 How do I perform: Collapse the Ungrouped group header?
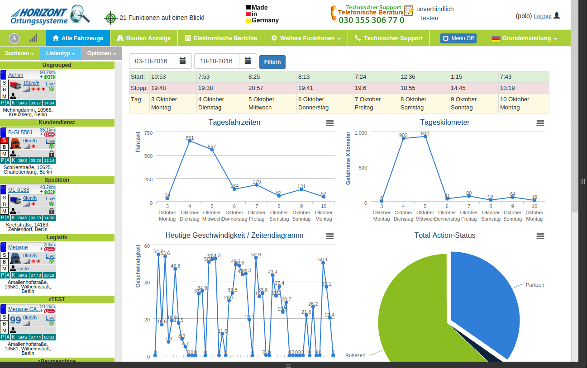57,65
